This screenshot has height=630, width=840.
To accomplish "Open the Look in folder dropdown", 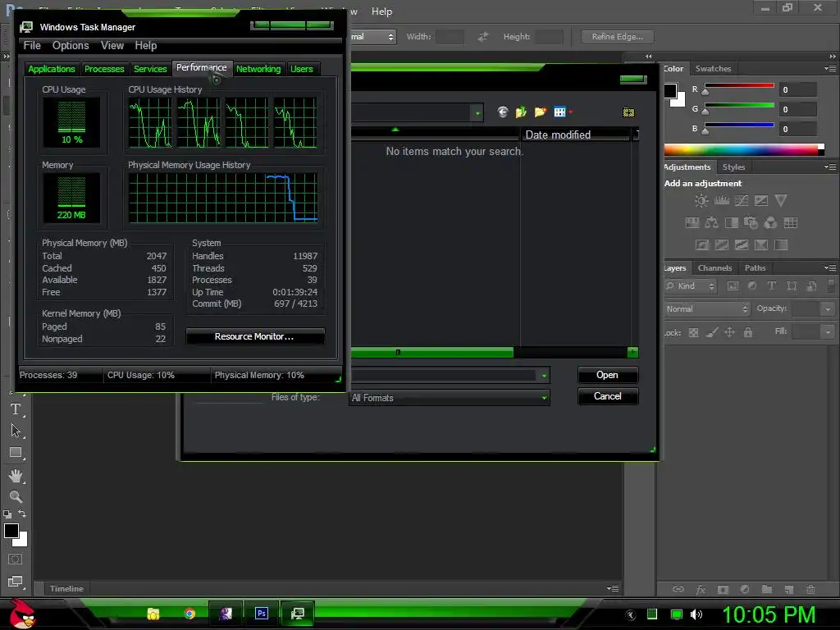I will 477,113.
